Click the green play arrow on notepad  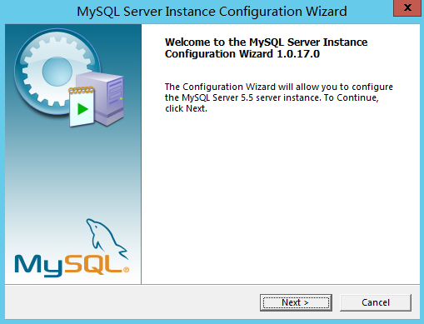82,109
